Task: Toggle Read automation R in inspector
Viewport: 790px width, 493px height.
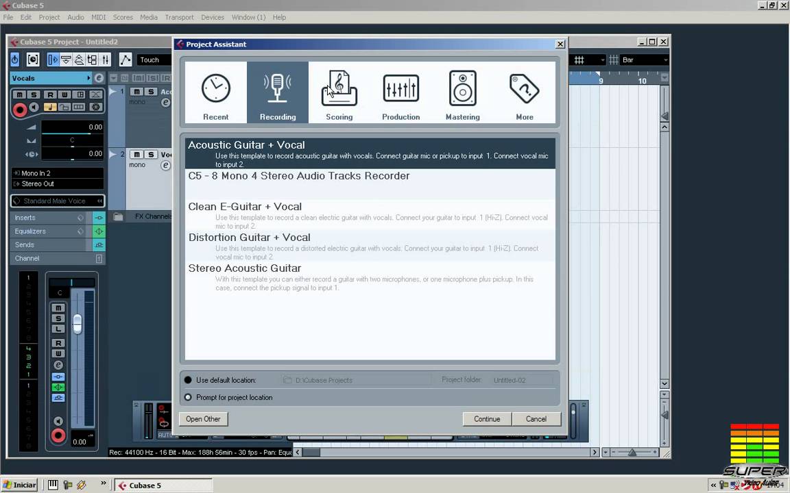Action: [x=50, y=94]
